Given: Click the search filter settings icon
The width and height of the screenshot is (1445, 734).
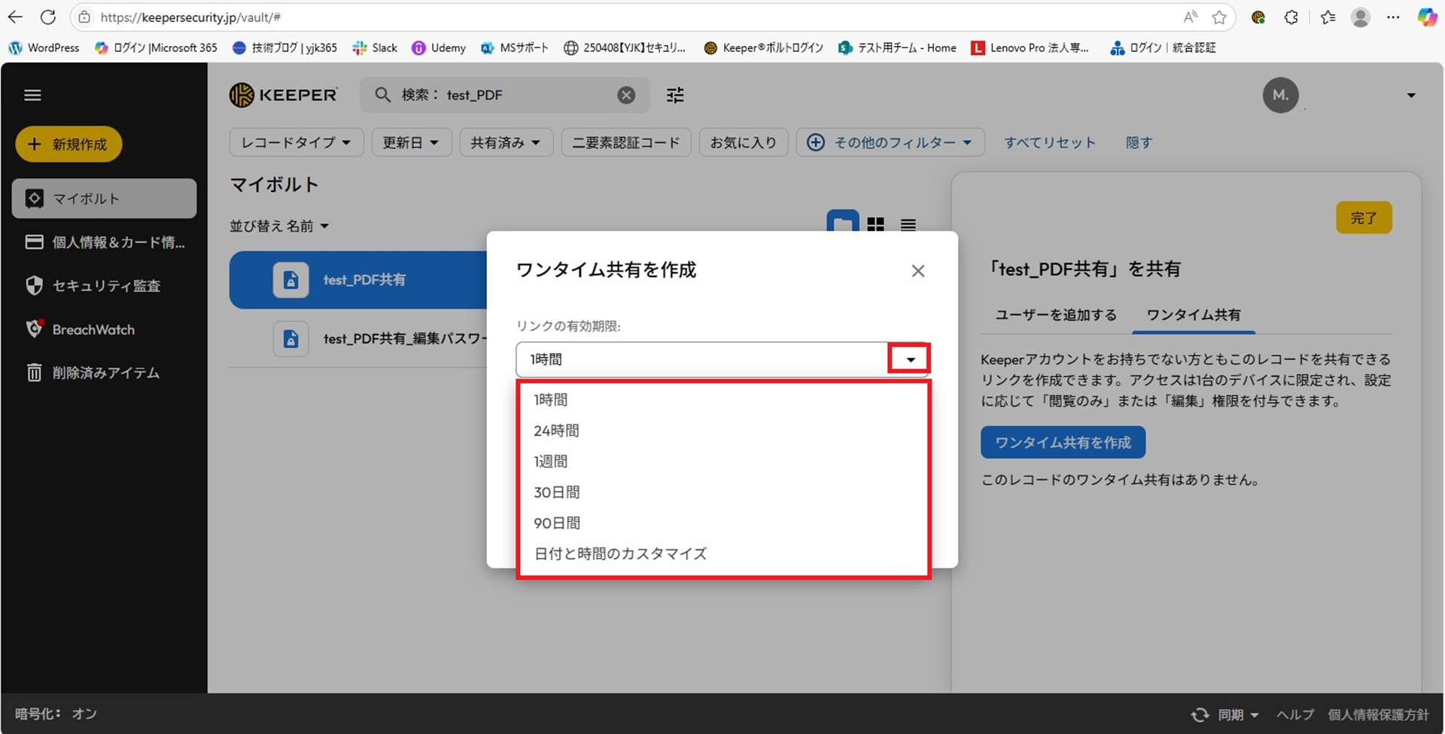Looking at the screenshot, I should (675, 95).
